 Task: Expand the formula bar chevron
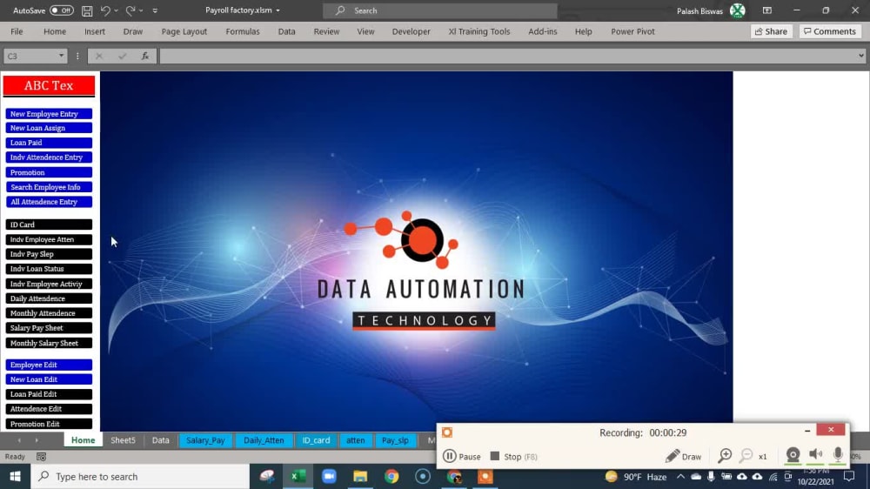(860, 56)
